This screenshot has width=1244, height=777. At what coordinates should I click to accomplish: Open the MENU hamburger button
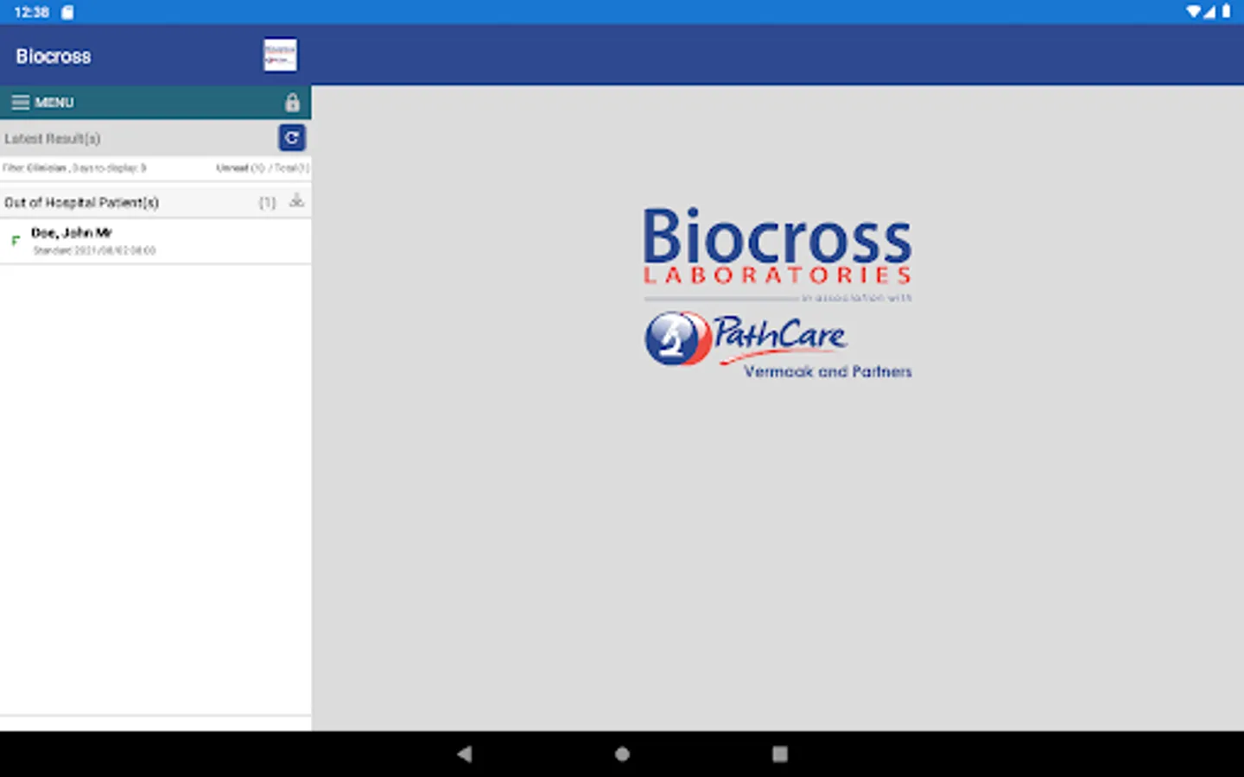click(42, 102)
